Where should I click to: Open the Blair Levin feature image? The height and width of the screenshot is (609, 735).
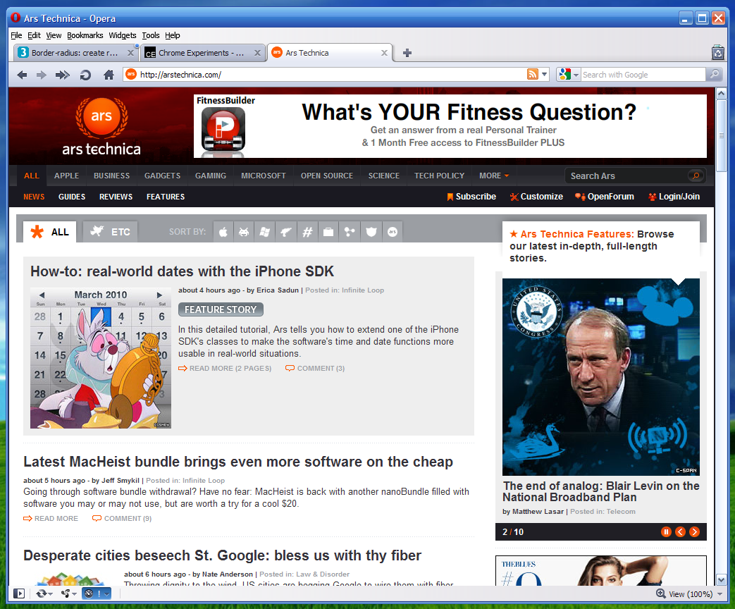point(601,377)
